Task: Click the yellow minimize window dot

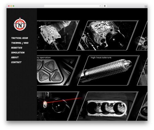Action: 11,6
